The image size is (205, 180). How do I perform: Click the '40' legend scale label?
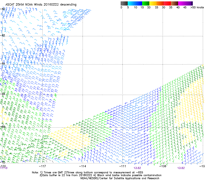click(178, 7)
